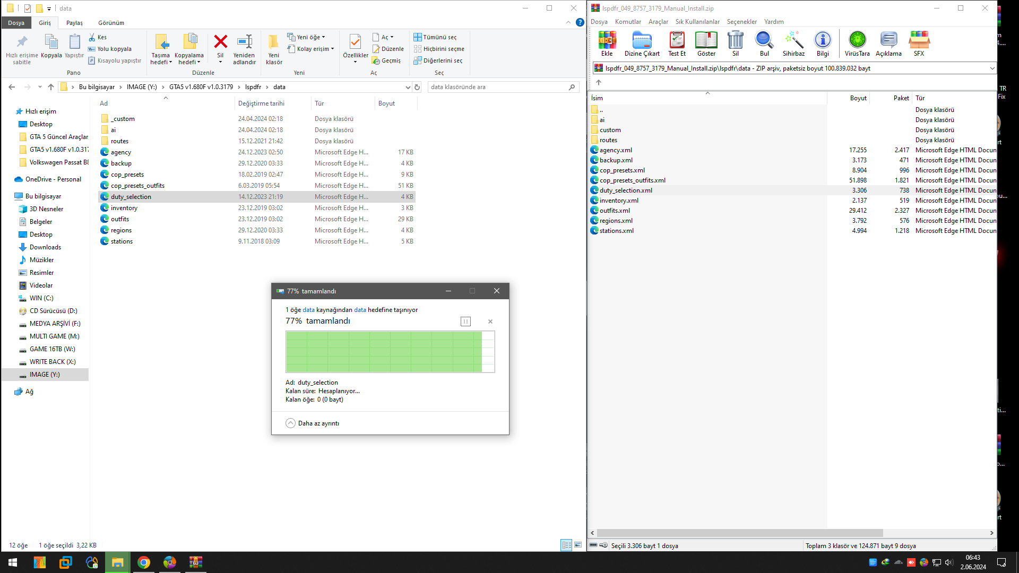Click Tümünü seç button

[435, 37]
